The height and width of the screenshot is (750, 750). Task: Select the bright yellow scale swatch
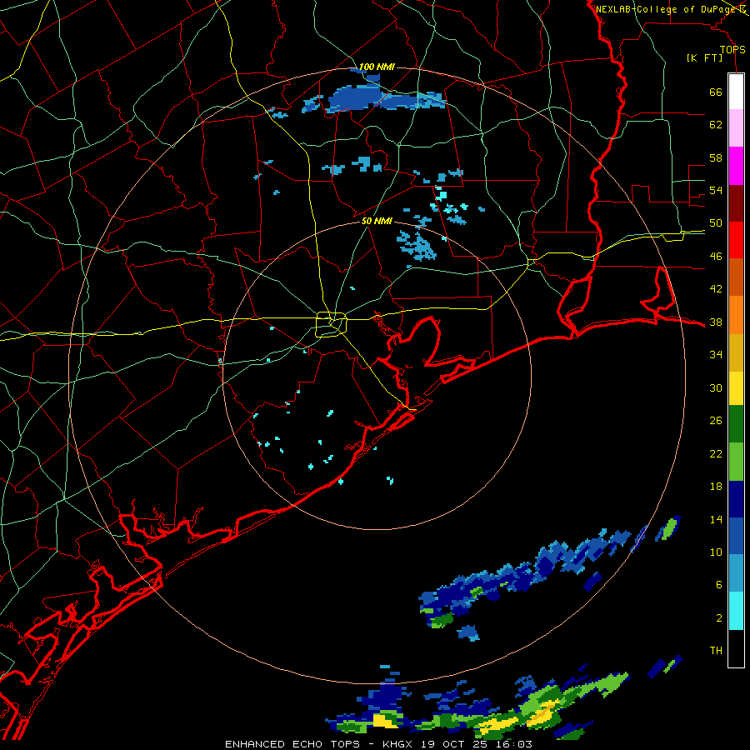[x=736, y=388]
